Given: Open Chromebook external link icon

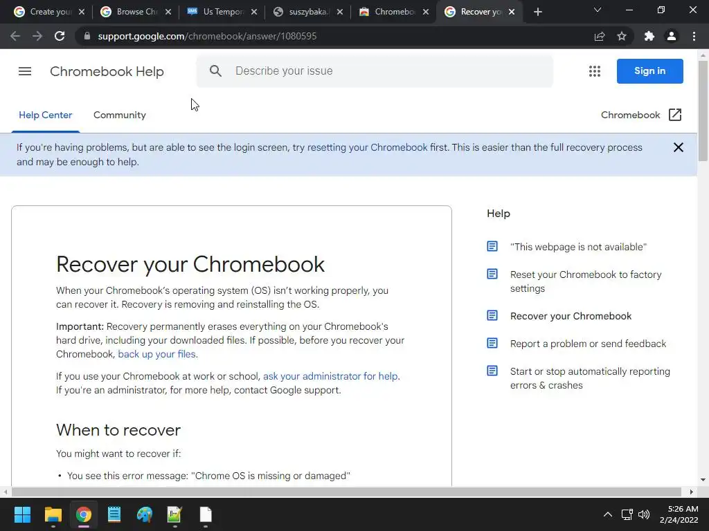Looking at the screenshot, I should click(x=674, y=115).
